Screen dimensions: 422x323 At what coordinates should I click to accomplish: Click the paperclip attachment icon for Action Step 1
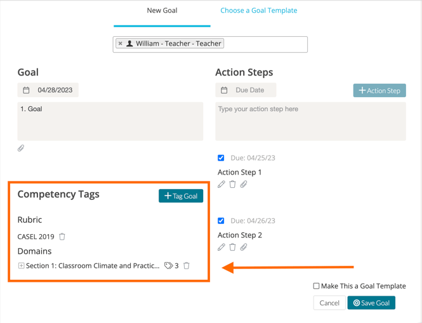[x=244, y=184]
